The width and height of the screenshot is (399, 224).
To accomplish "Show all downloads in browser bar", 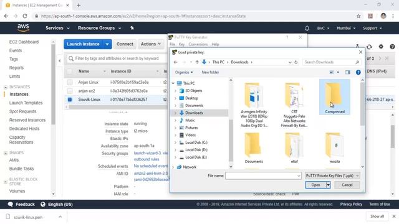I will 377,217.
